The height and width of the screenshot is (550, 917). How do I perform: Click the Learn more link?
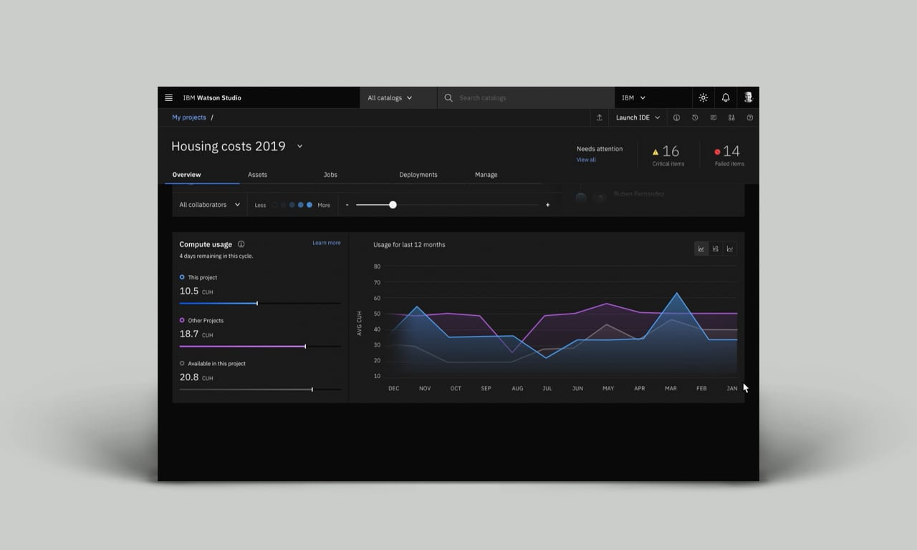pos(326,243)
